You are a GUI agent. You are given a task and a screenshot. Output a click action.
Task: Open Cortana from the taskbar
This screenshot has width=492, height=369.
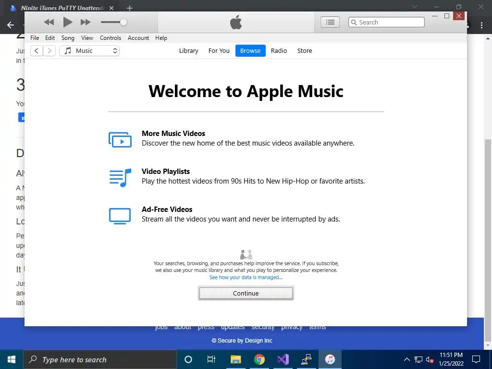188,359
